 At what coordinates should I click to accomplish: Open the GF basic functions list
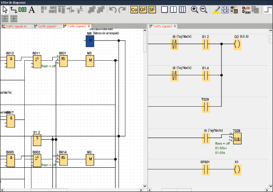143,10
